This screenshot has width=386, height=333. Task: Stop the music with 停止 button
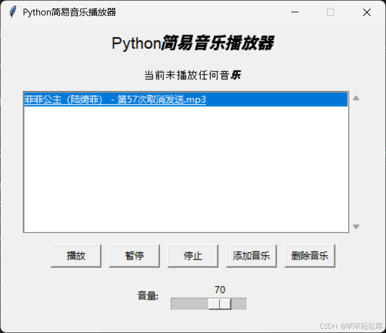tap(193, 256)
